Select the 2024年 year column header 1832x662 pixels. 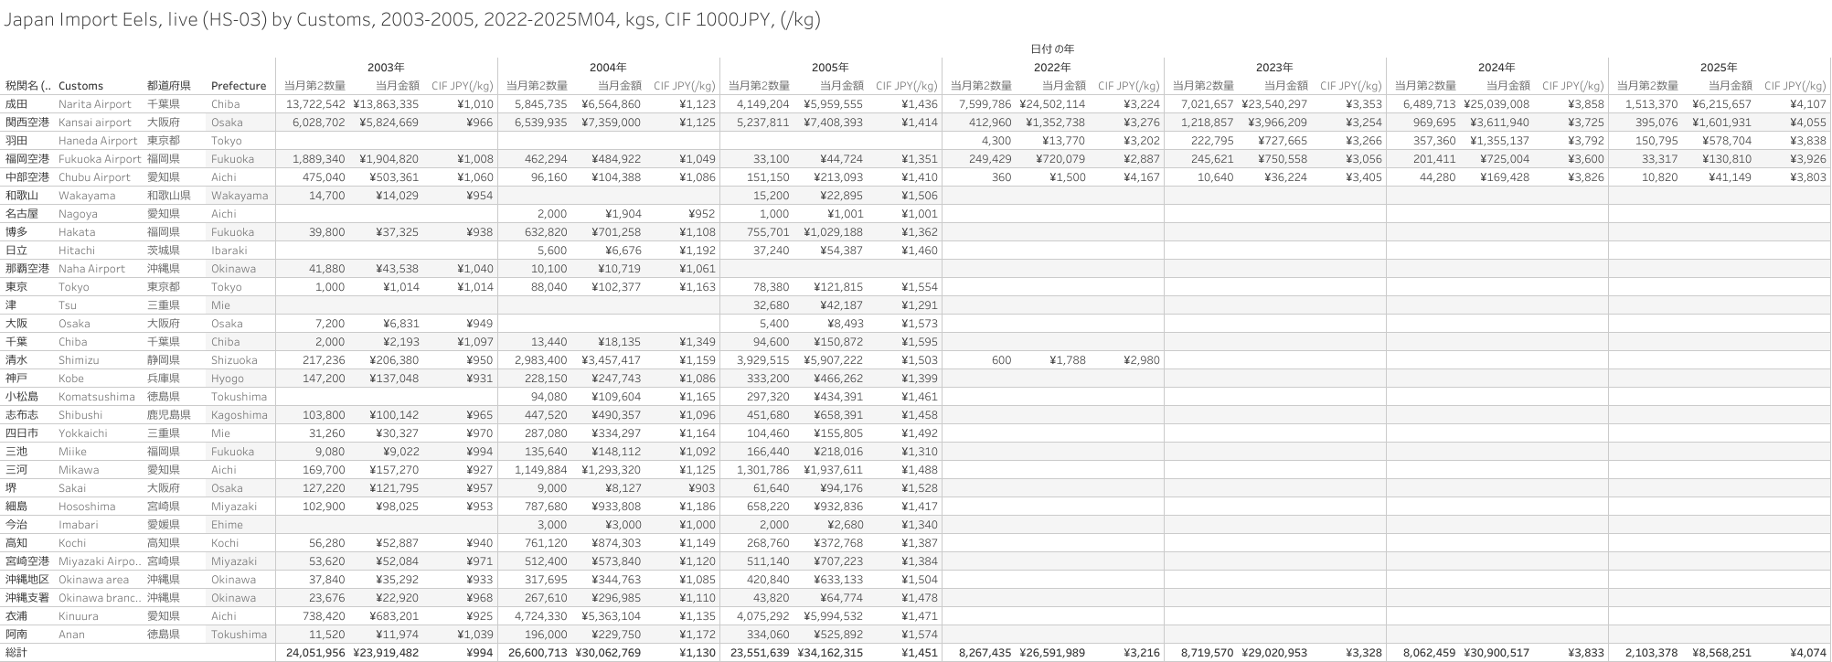(1496, 68)
